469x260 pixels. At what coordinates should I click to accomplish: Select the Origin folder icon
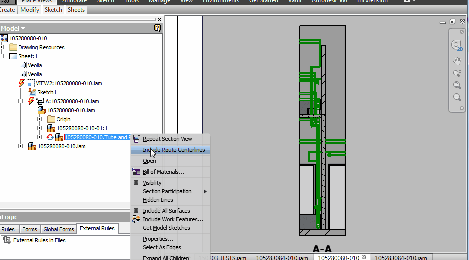point(51,119)
